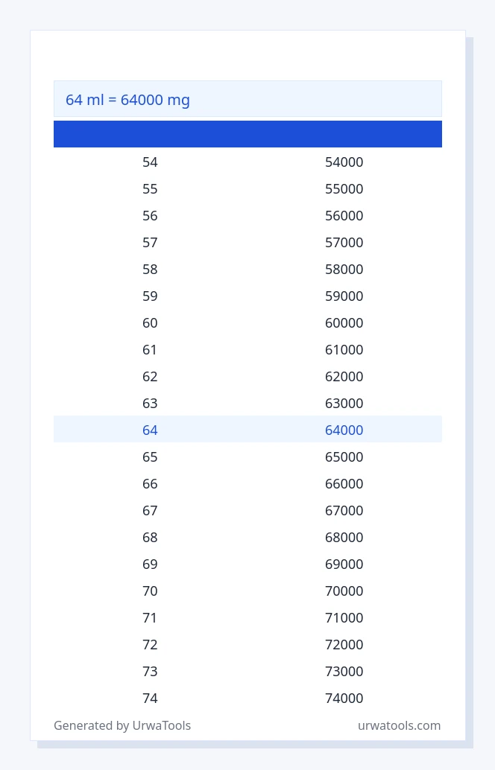Click the 67000 cell
The image size is (495, 770).
click(344, 511)
